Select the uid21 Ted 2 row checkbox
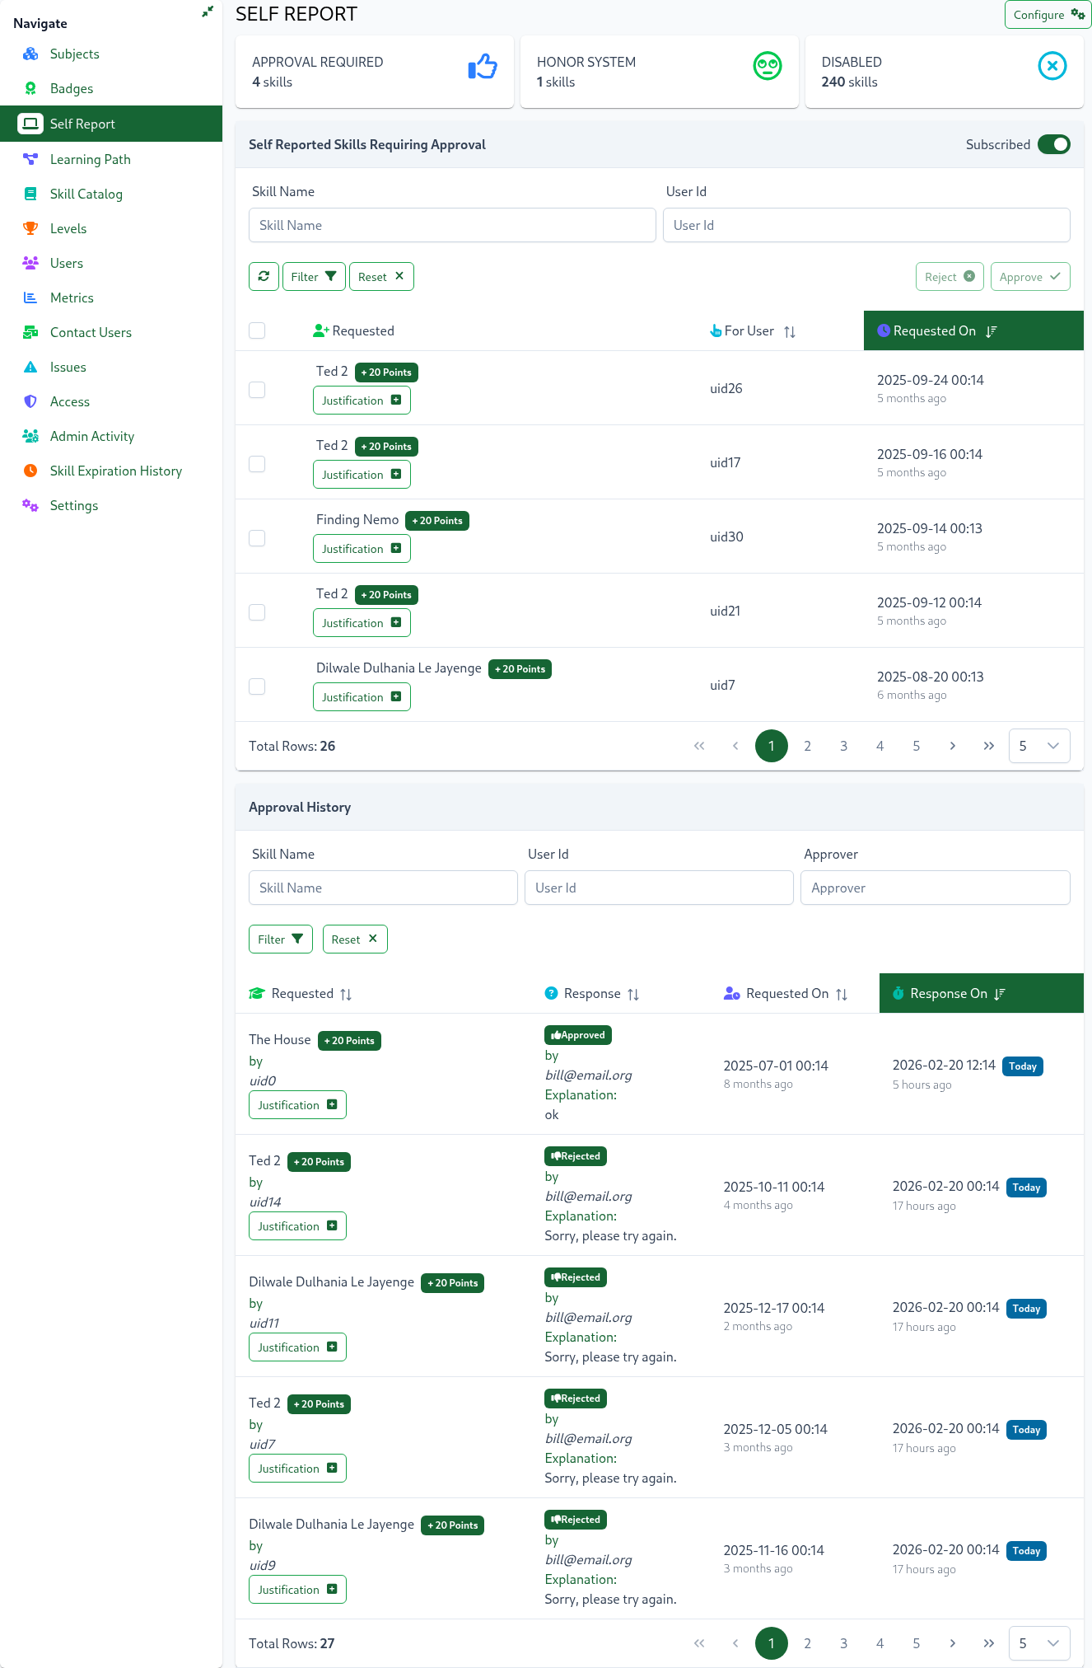 [257, 612]
